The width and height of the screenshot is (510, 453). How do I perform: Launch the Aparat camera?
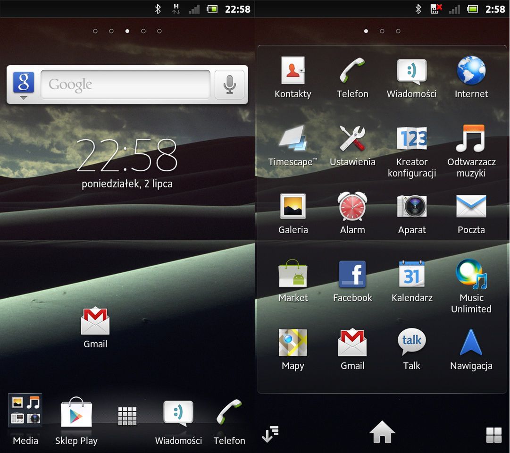[x=412, y=213]
